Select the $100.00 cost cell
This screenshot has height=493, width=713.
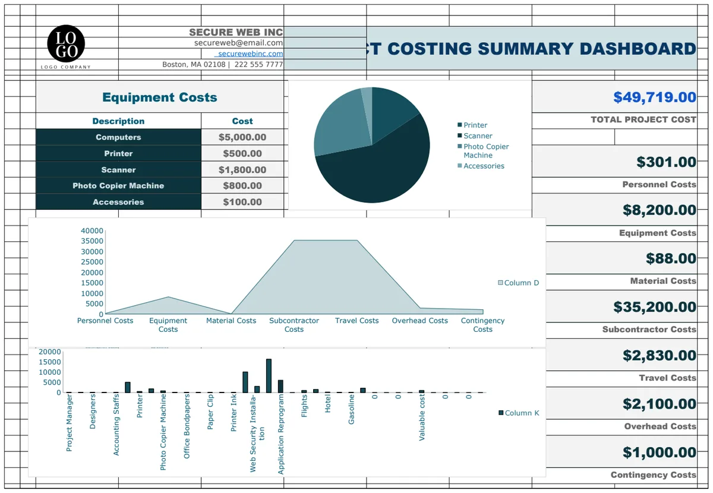pos(242,202)
